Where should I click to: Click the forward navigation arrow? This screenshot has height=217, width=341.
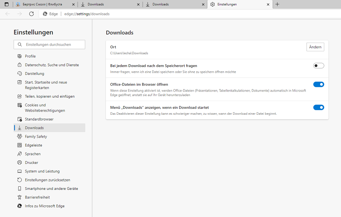coord(20,14)
